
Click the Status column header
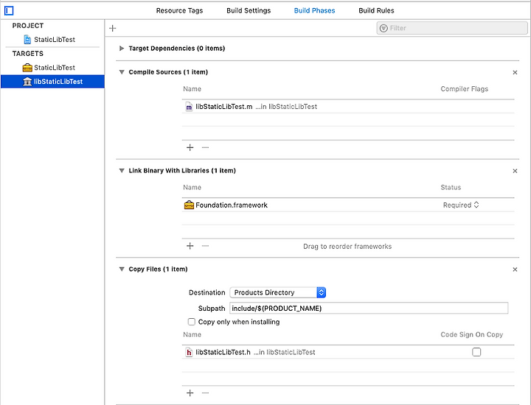[x=451, y=187]
